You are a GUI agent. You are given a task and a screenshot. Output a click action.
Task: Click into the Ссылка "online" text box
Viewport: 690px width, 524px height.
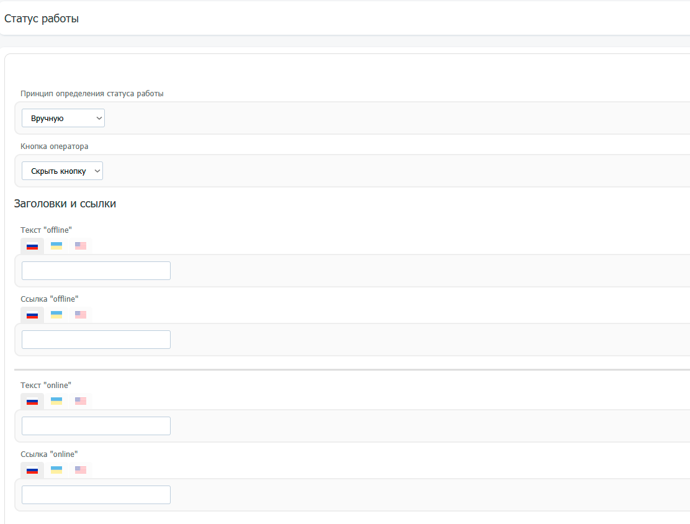point(96,495)
